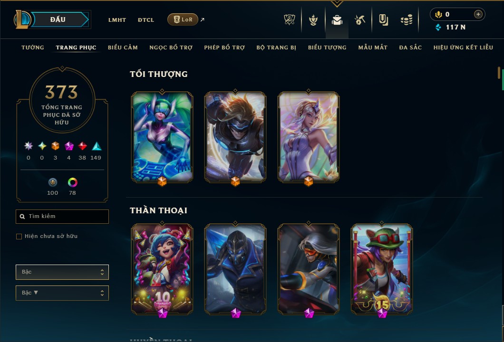This screenshot has width=504, height=342.
Task: Enable the 'Hiện chưa sở hữu' checkbox
Action: coord(19,237)
